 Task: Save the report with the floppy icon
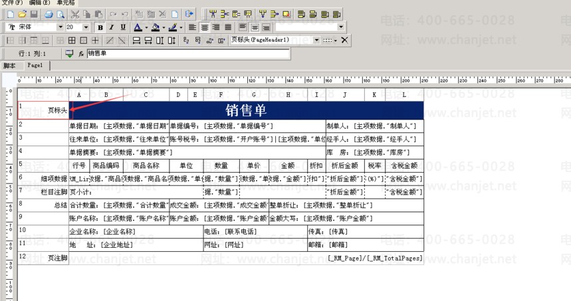[x=34, y=14]
